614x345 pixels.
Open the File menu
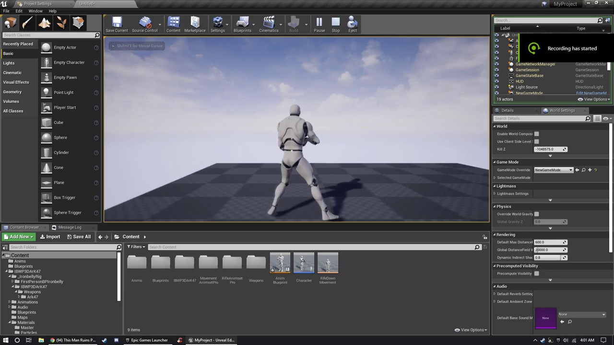tap(6, 11)
